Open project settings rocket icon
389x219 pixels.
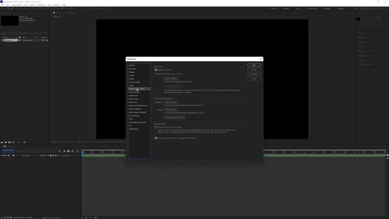point(13,142)
